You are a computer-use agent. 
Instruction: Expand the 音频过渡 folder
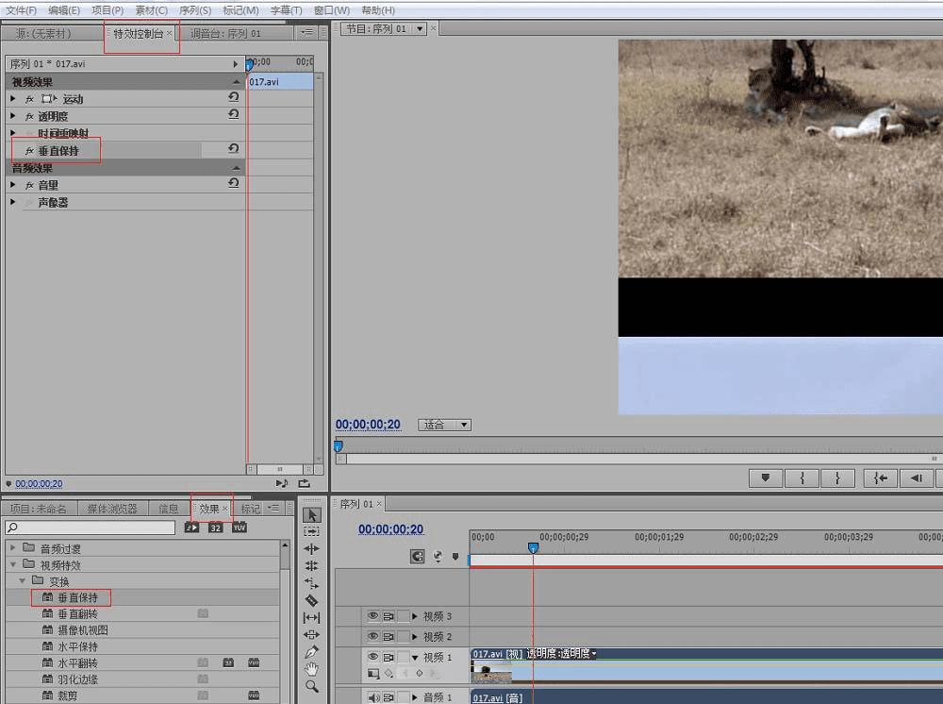tap(12, 548)
